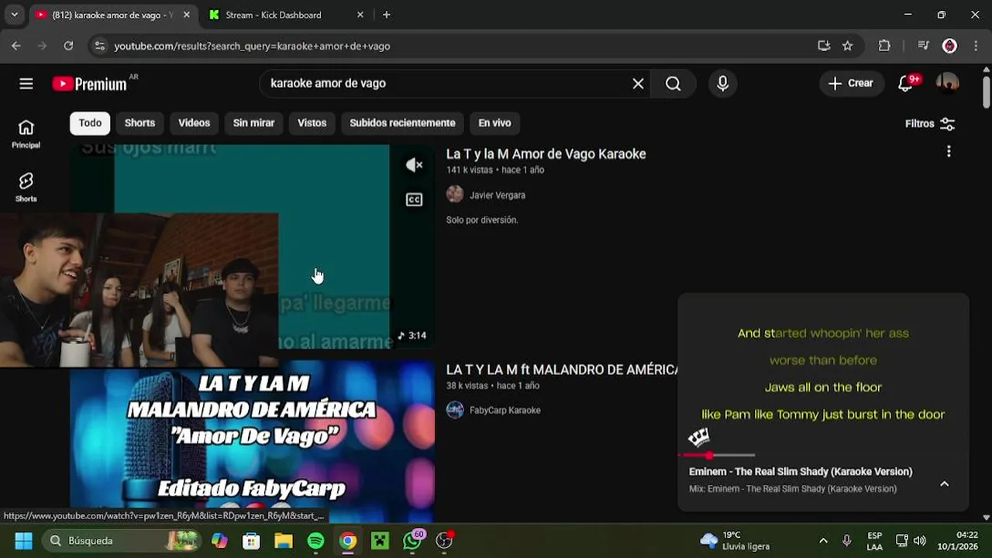Open Filtros search filters
The image size is (992, 558).
tap(930, 124)
